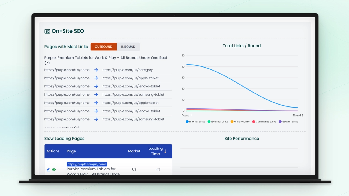This screenshot has height=196, width=349.
Task: Click the arrow icon in the lenovo-tablet row
Action: pos(96,86)
